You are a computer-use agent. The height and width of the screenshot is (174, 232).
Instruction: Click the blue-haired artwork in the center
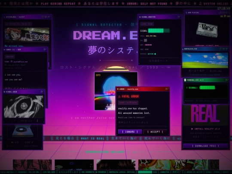point(116,91)
